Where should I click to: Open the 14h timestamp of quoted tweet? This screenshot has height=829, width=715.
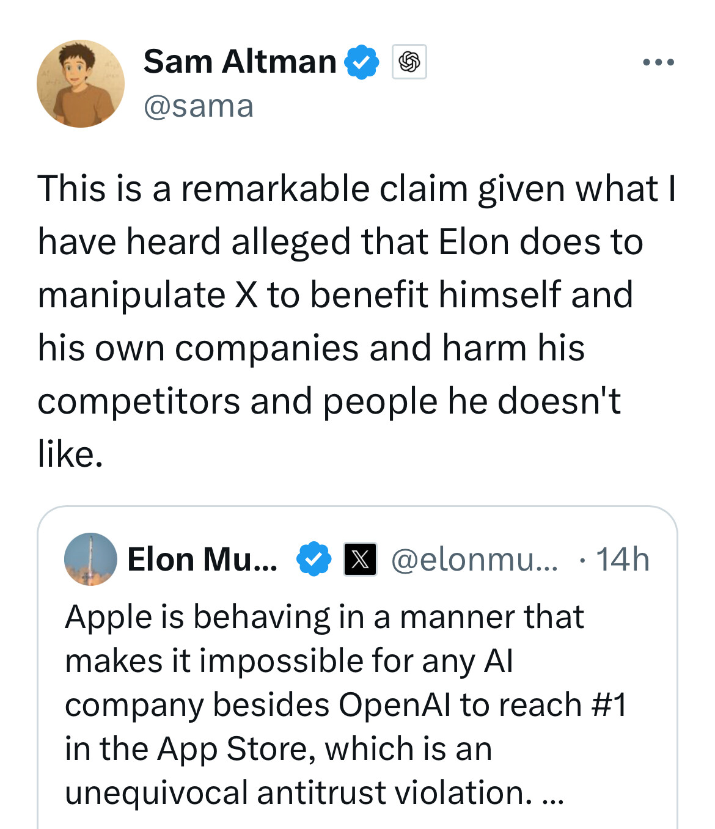click(x=622, y=559)
